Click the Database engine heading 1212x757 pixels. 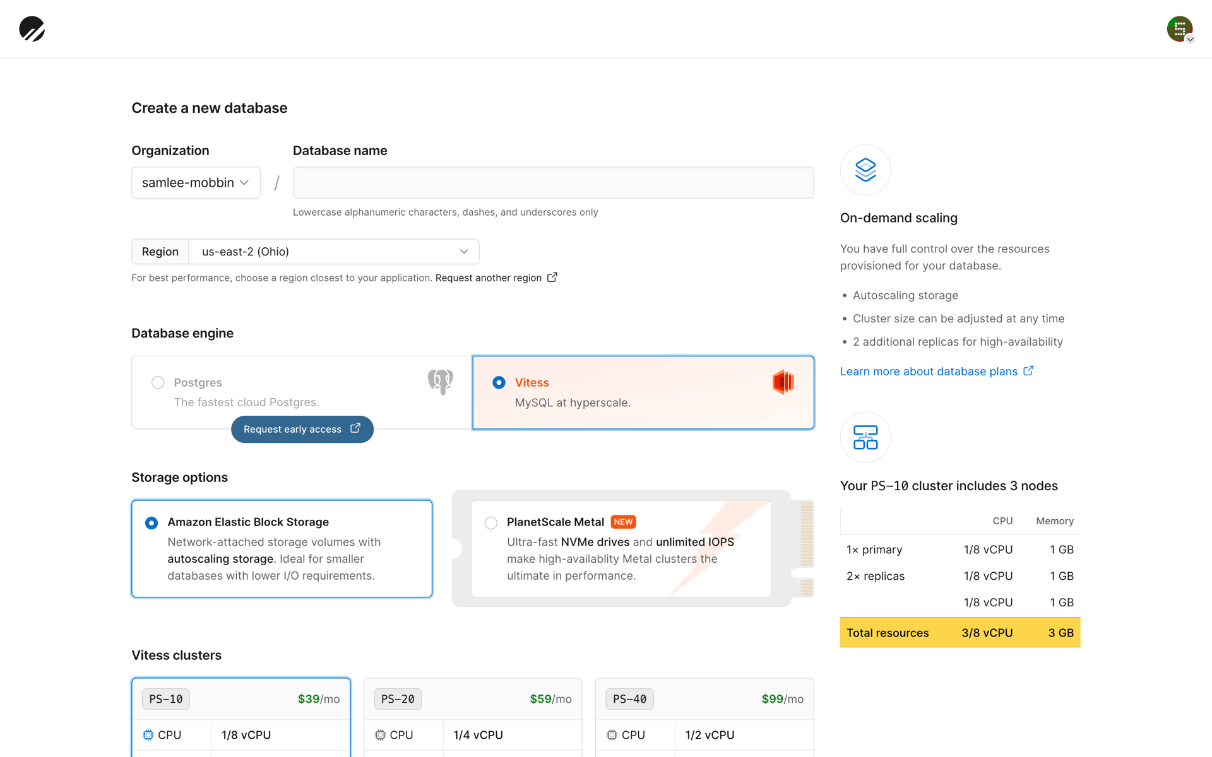coord(182,333)
